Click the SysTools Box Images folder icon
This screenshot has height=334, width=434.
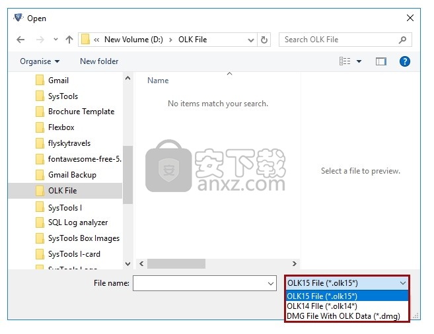(40, 238)
